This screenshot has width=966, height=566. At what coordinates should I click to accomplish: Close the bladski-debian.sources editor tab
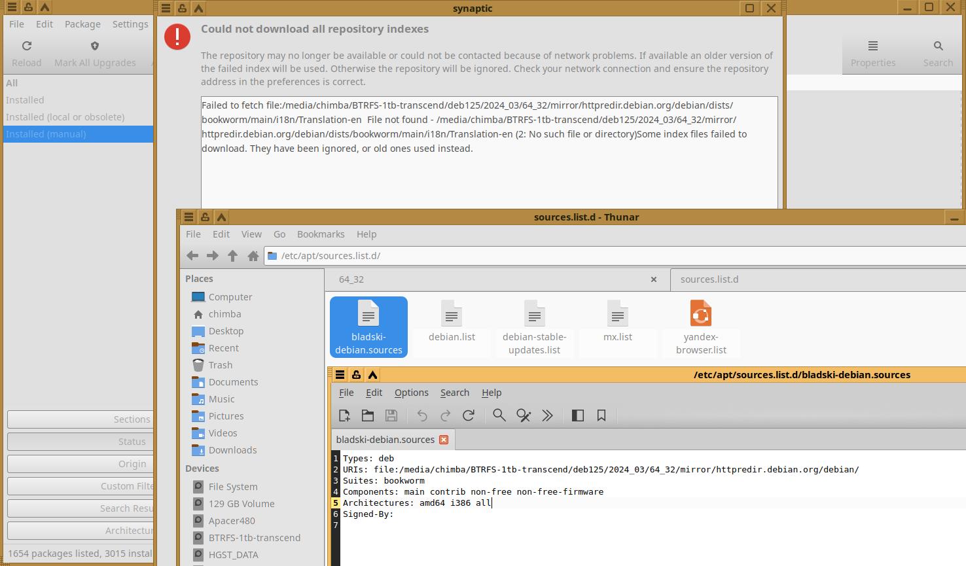[x=444, y=440]
